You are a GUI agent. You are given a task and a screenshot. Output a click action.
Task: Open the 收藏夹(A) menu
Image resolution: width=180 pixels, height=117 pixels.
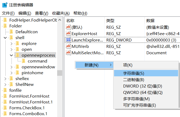coord(61,13)
